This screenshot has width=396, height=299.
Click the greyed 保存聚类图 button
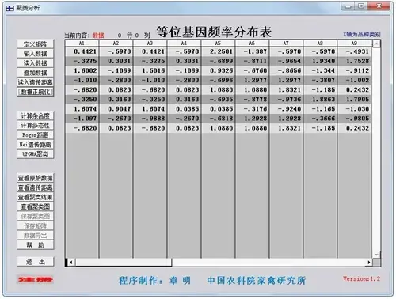point(35,216)
